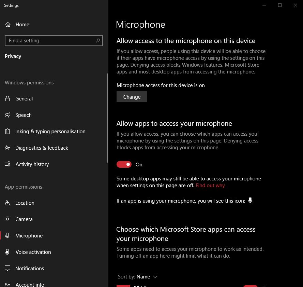Click the Activity history icon
303x287 pixels.
(x=7, y=164)
